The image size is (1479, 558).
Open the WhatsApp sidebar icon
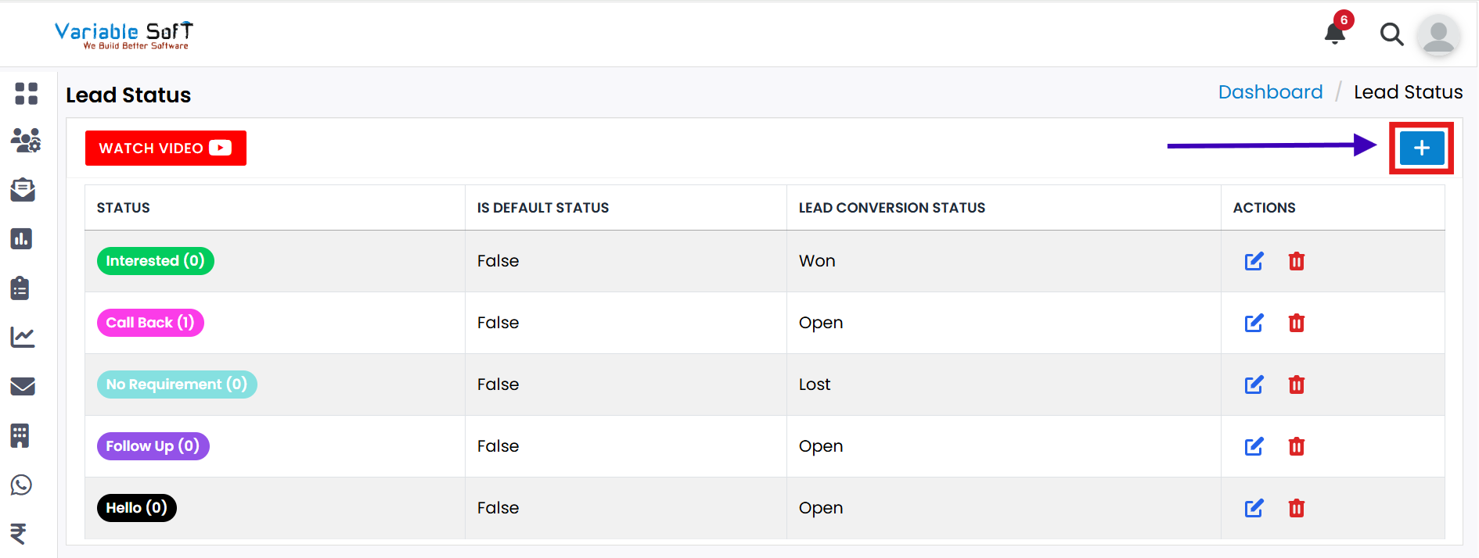pos(20,485)
